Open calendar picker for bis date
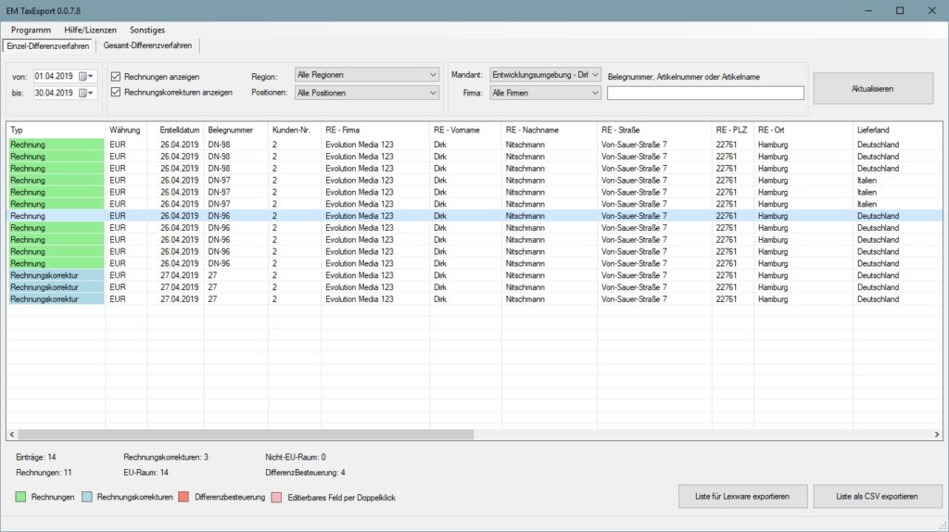 pyautogui.click(x=86, y=94)
